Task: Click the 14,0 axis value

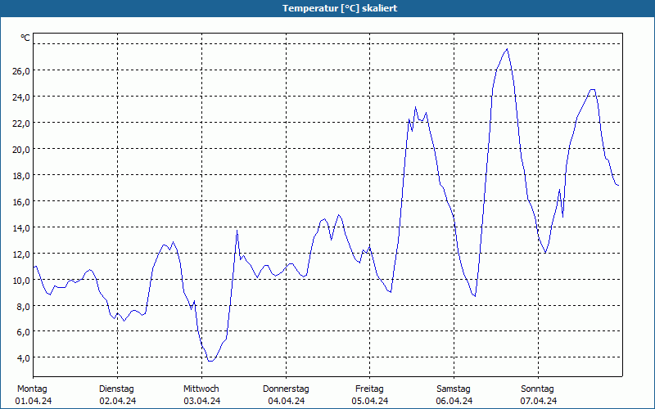Action: pyautogui.click(x=21, y=228)
